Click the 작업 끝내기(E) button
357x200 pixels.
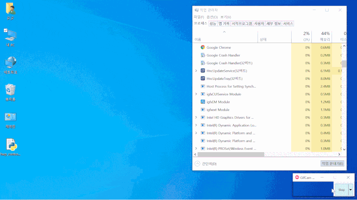(332, 164)
